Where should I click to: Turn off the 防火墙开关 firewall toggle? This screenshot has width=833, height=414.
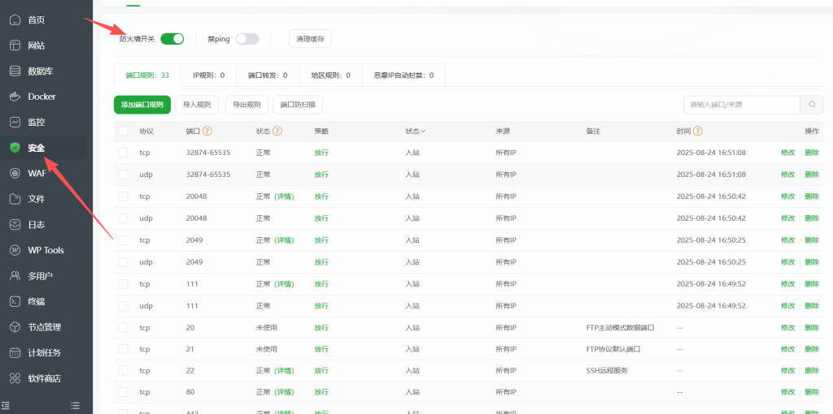(x=172, y=38)
